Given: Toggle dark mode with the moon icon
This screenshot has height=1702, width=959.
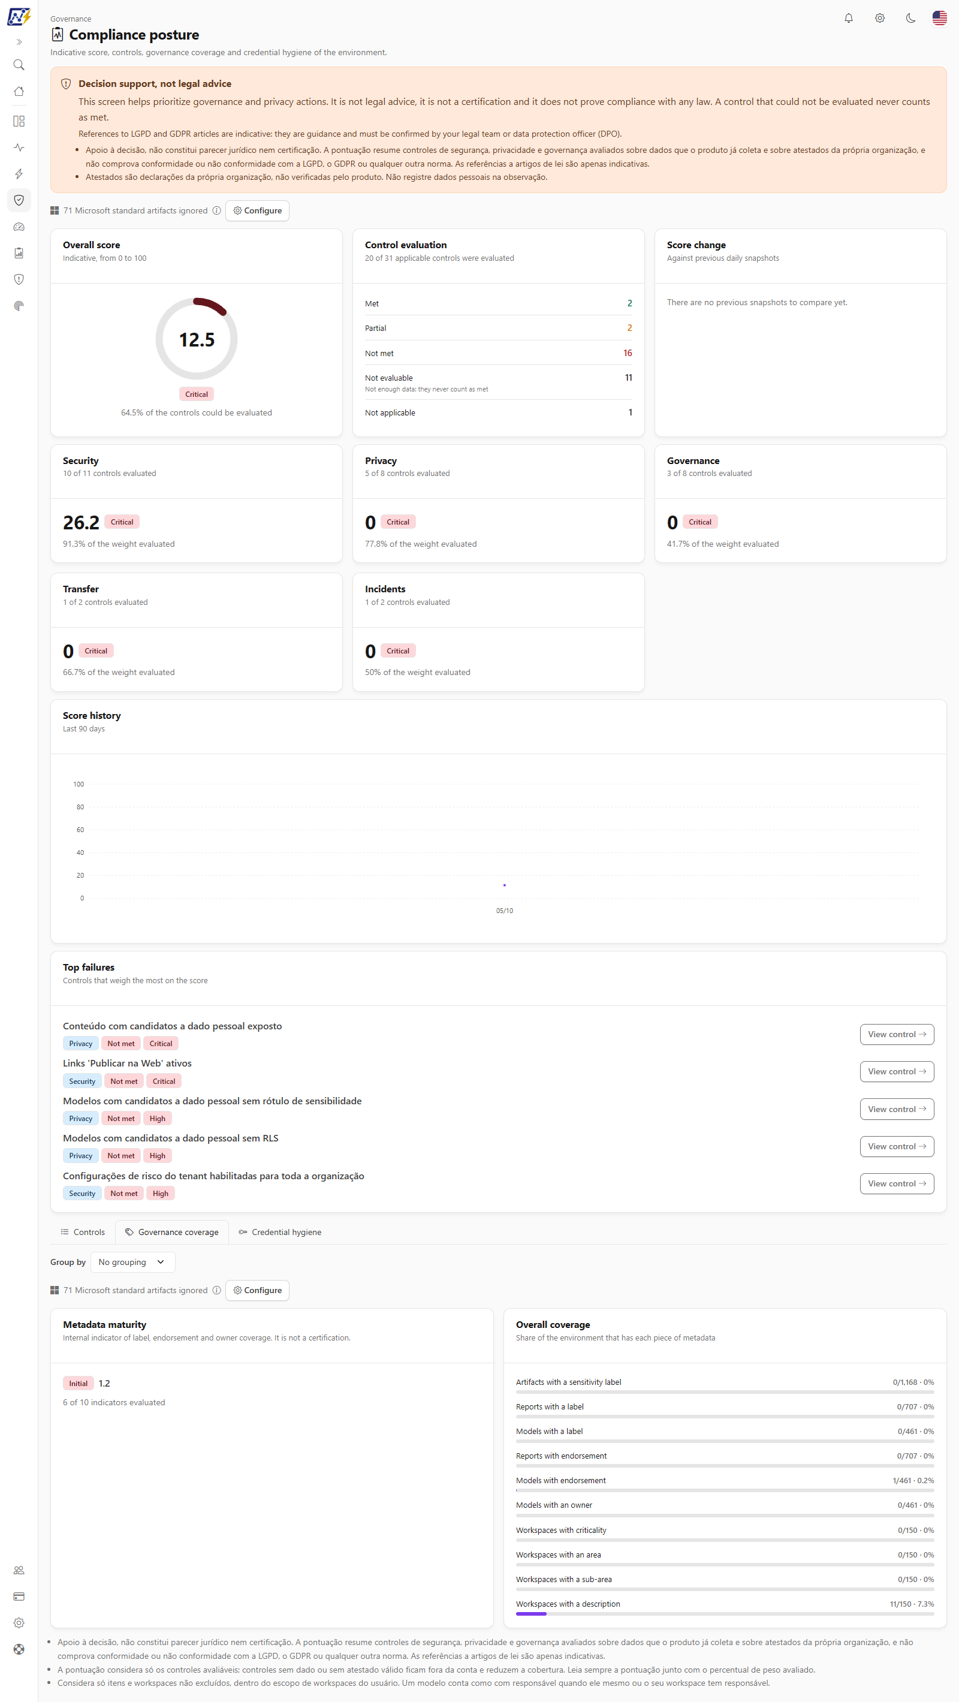Looking at the screenshot, I should click(911, 19).
